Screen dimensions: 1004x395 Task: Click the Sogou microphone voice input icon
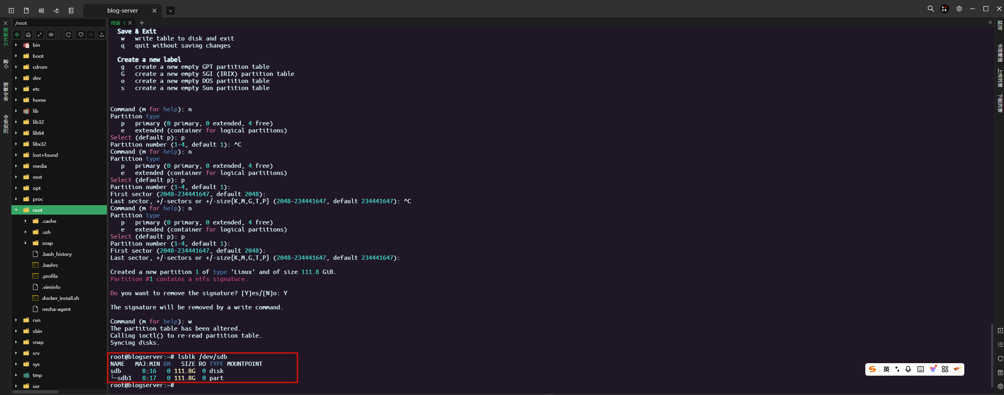point(908,369)
